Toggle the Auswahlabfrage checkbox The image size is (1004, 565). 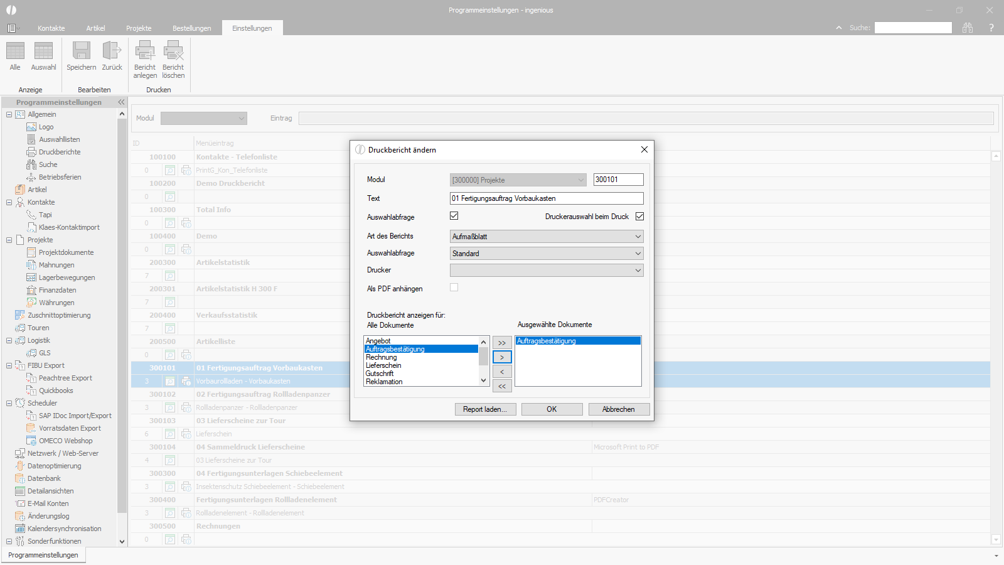454,216
